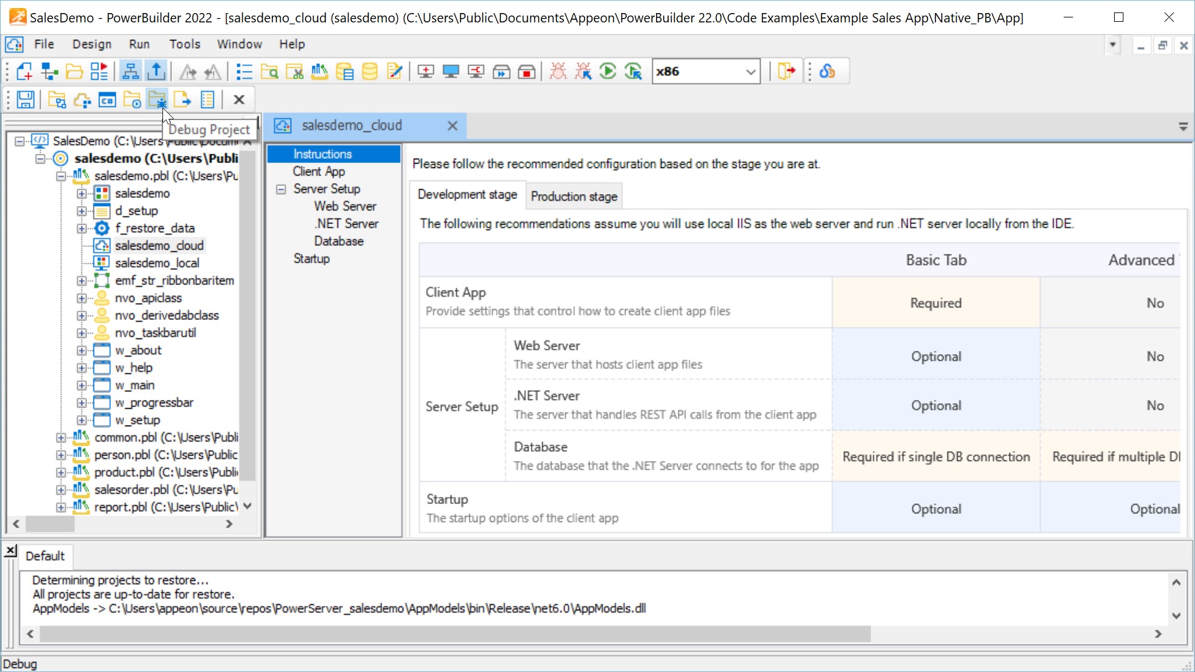The image size is (1195, 672).
Task: Expand the f_restore_data tree node
Action: click(x=82, y=228)
